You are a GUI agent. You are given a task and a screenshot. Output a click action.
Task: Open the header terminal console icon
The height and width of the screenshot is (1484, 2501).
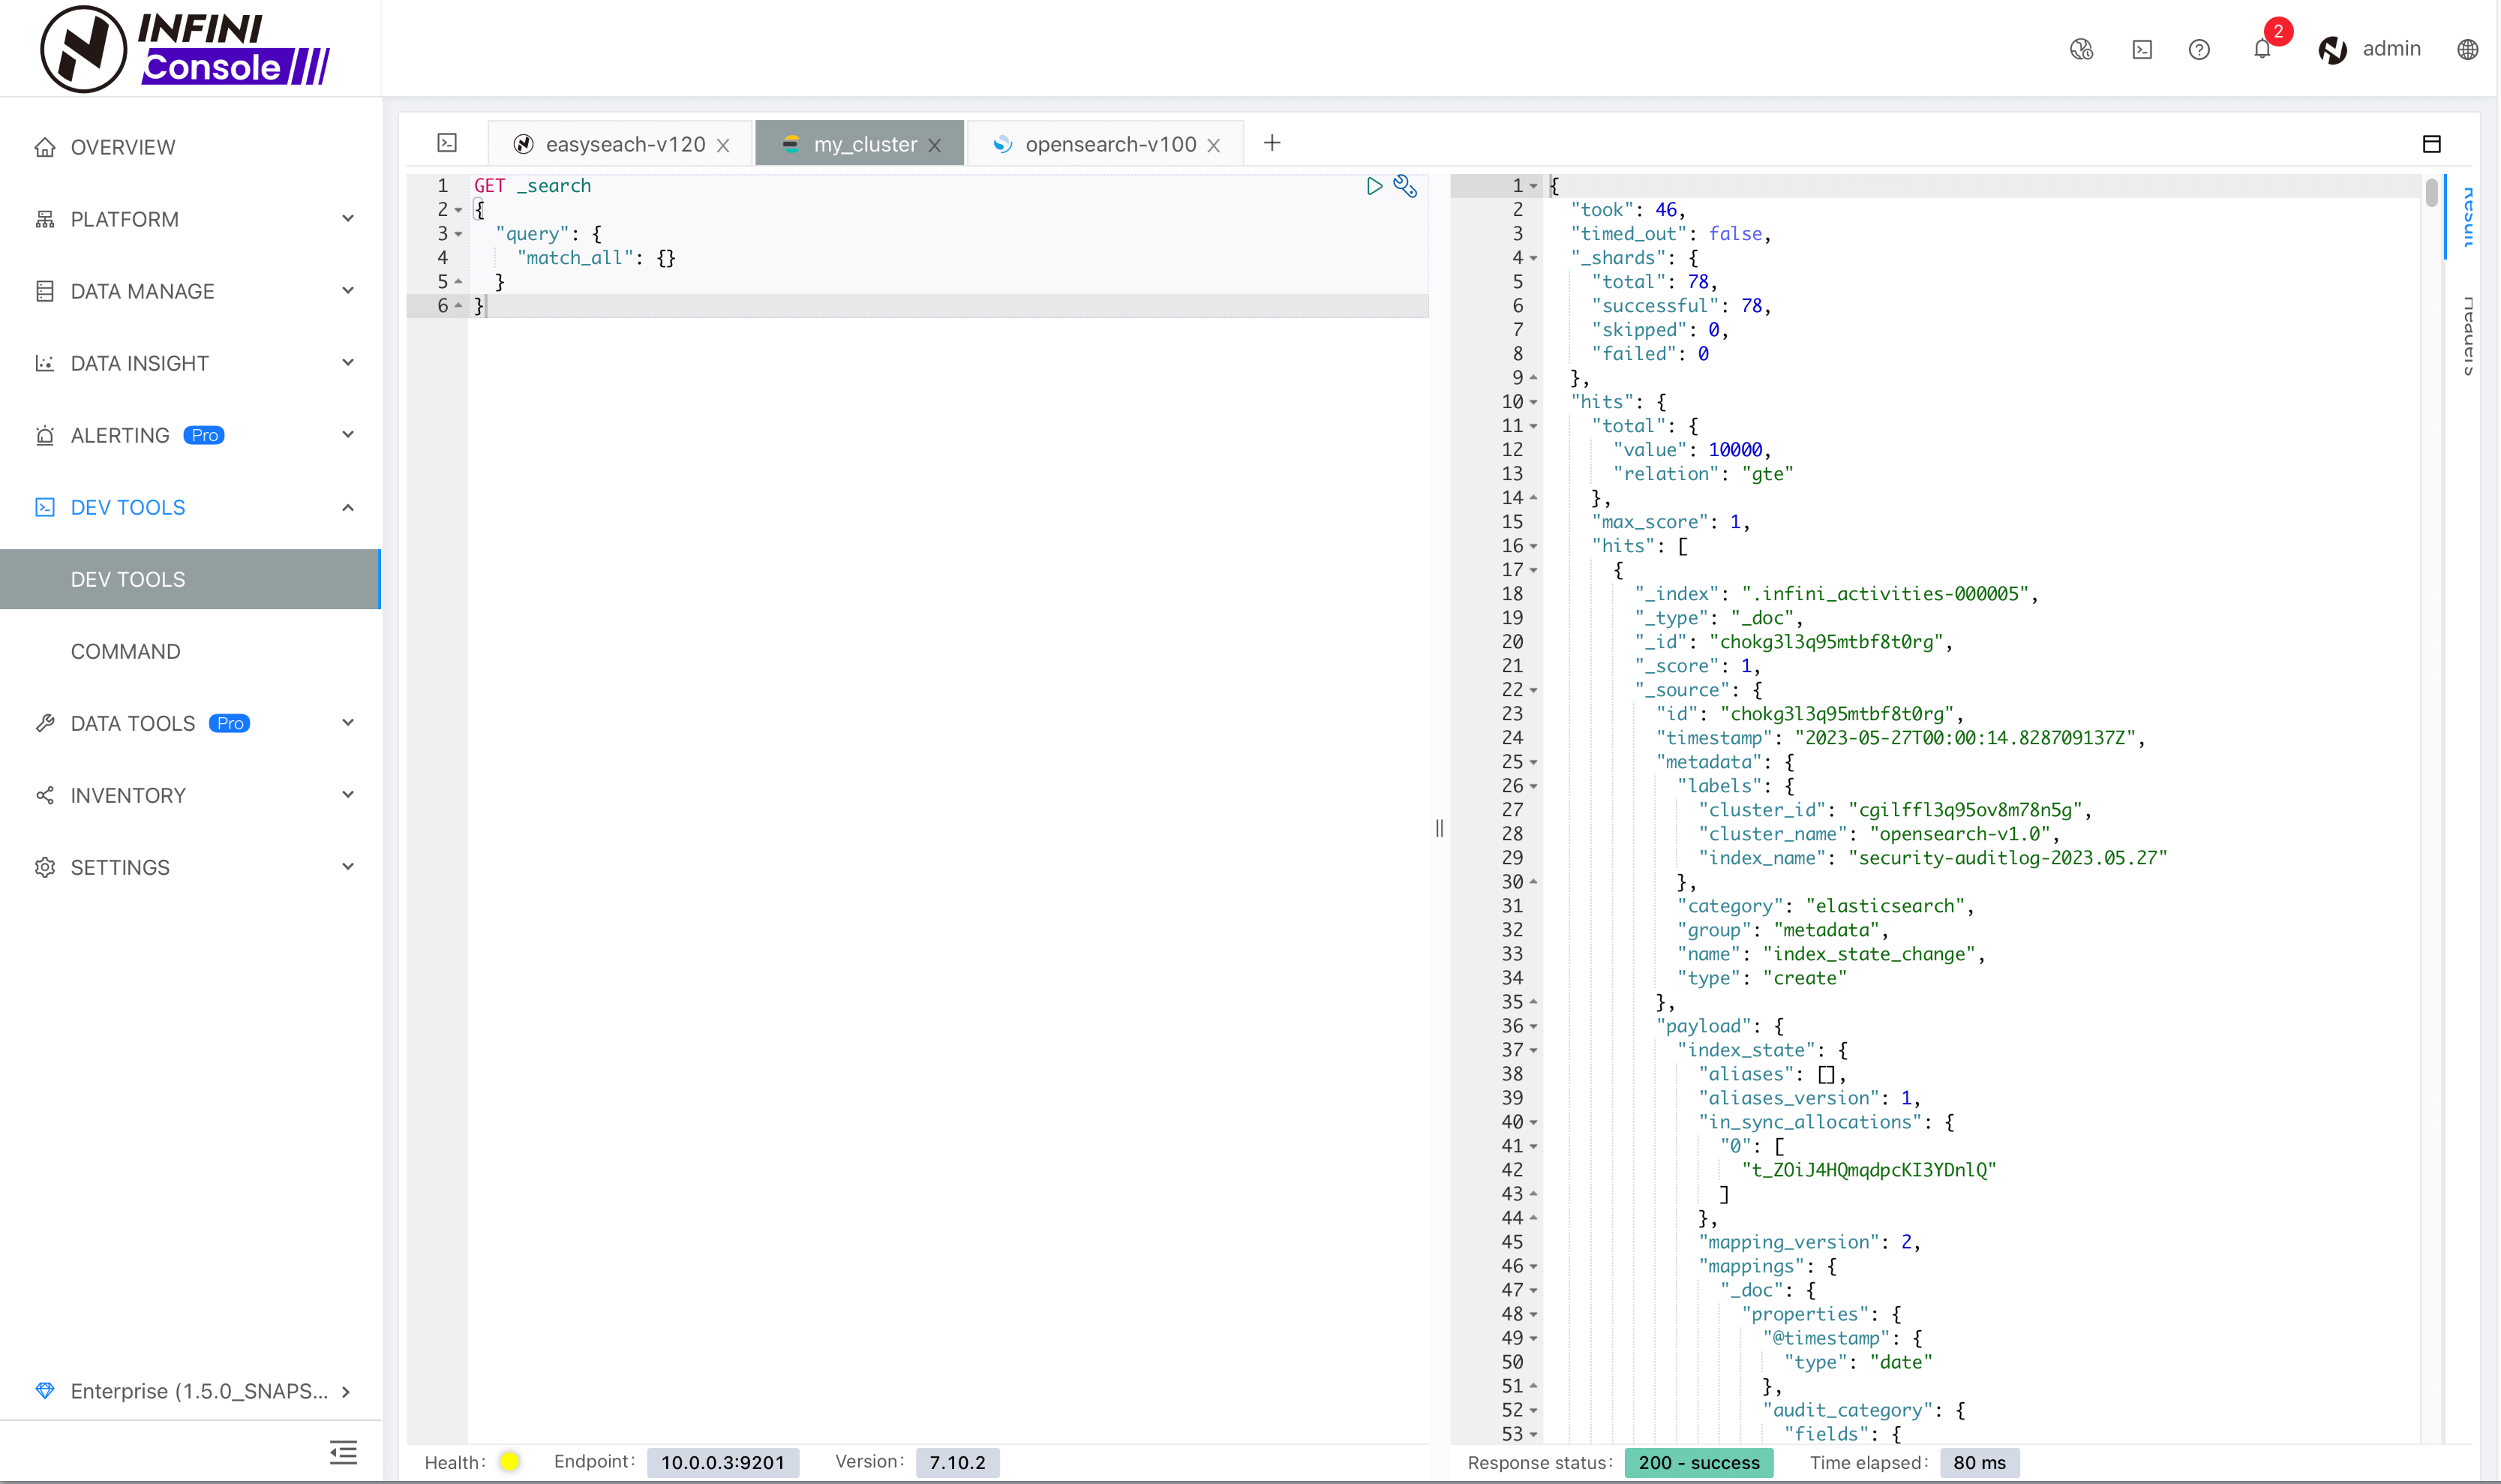coord(2142,49)
